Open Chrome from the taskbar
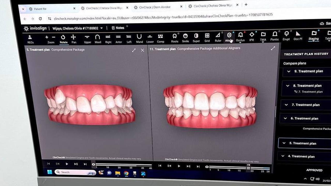This screenshot has width=331, height=186. [126, 173]
